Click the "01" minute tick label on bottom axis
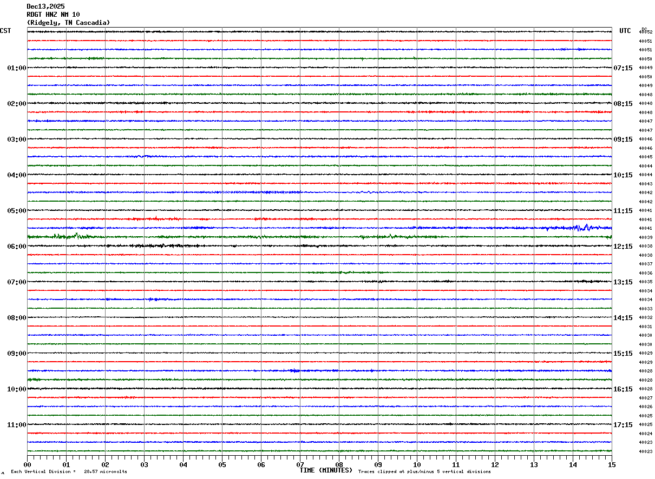Image resolution: width=655 pixels, height=479 pixels. 66,464
